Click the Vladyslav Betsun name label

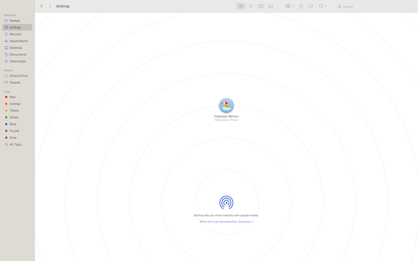pos(226,116)
